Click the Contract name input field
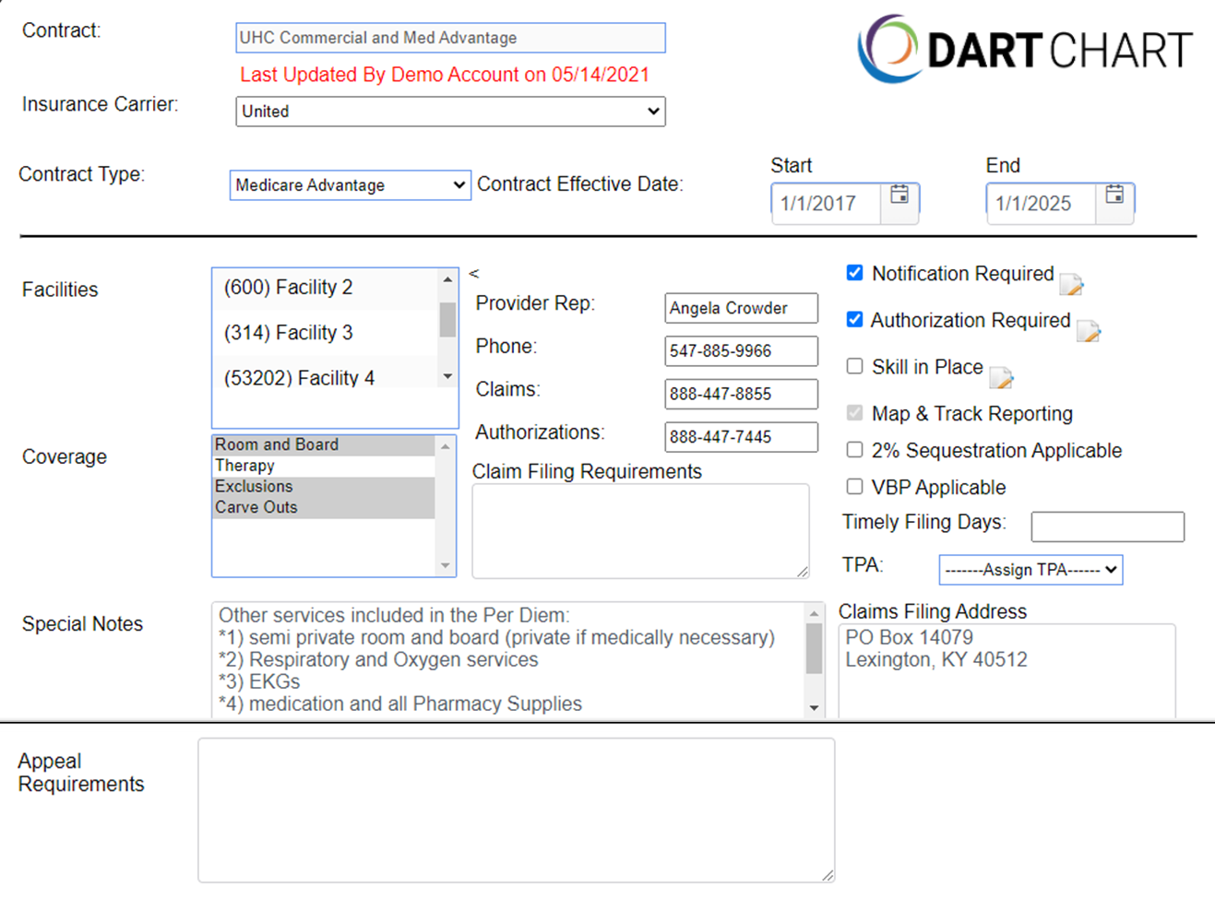 [450, 38]
